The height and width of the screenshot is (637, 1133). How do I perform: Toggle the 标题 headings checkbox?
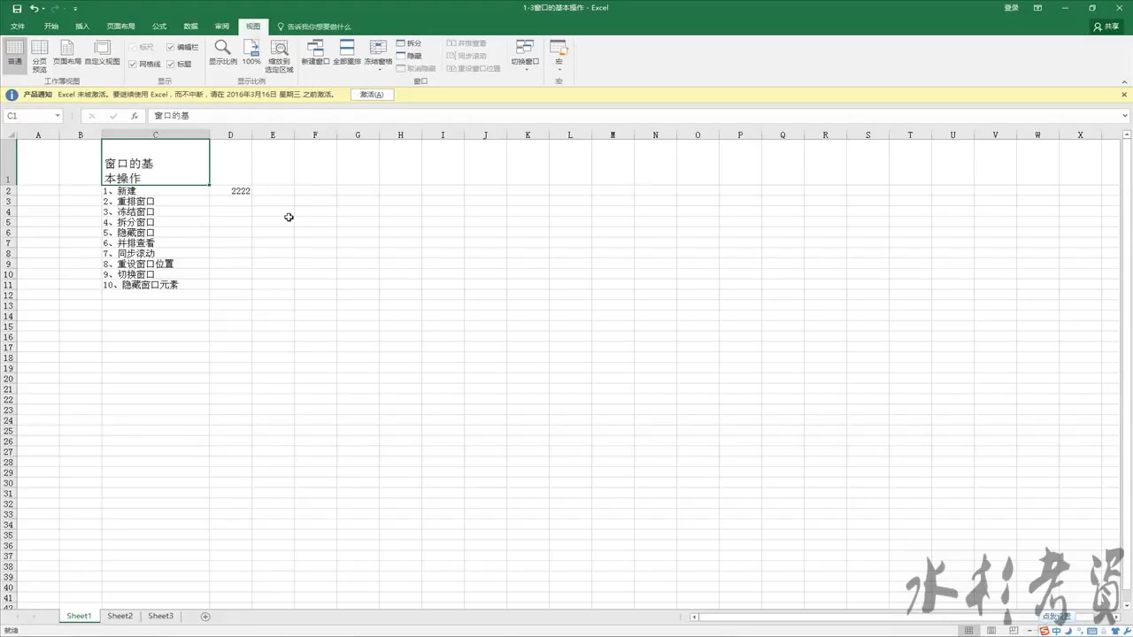click(x=179, y=64)
